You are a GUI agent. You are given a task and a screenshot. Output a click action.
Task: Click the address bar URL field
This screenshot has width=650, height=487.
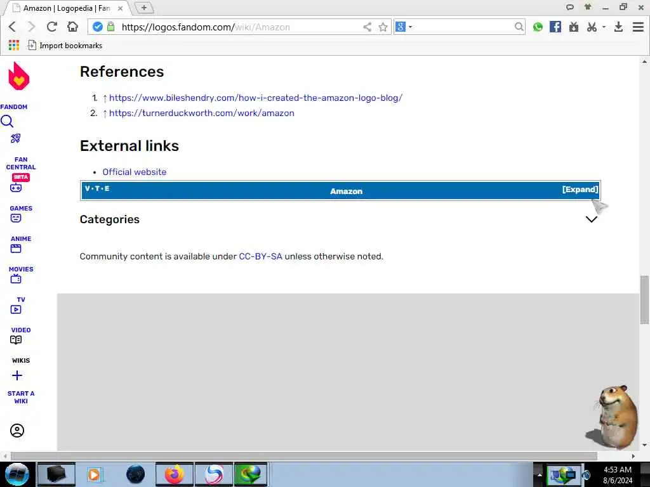[241, 27]
